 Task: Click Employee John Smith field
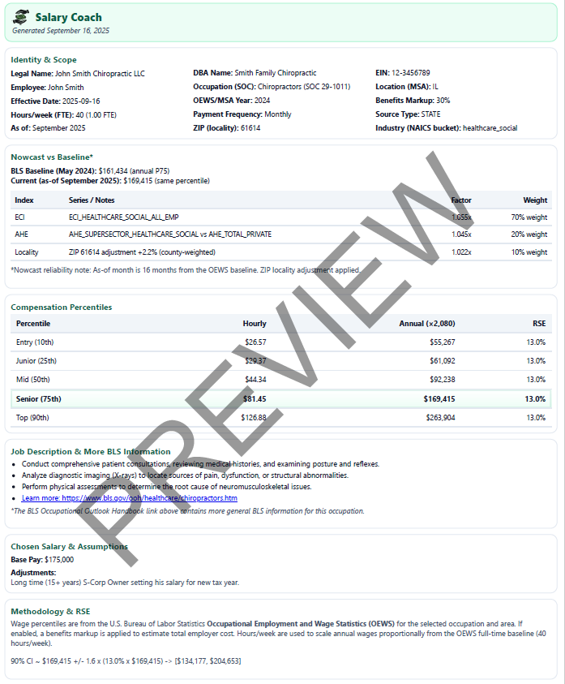point(47,88)
